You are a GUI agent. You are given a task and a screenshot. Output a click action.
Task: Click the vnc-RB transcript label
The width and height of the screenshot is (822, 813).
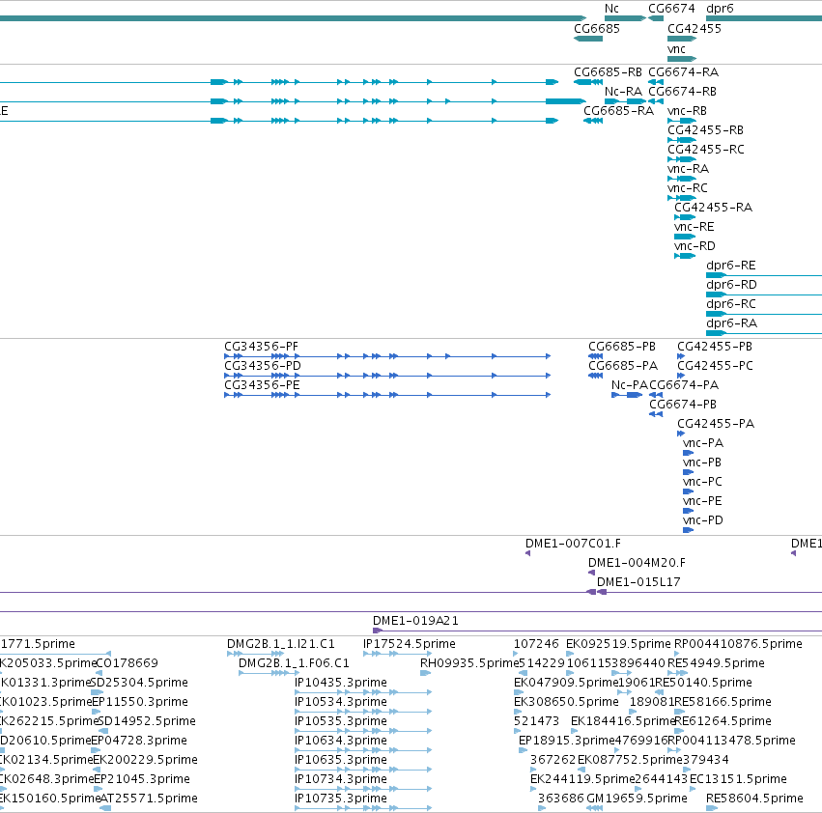coord(687,111)
